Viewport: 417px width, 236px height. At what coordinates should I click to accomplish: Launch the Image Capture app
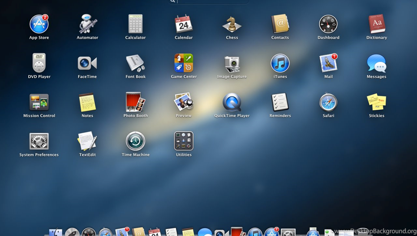coord(232,64)
